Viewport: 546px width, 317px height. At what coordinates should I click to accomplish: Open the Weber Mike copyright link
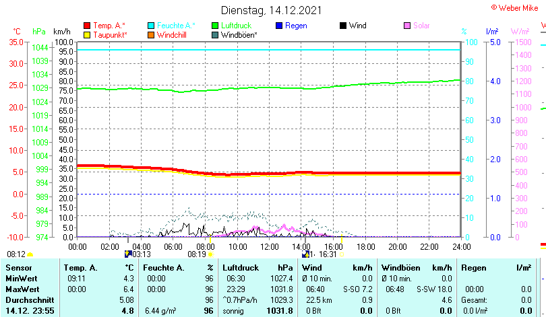pyautogui.click(x=516, y=7)
